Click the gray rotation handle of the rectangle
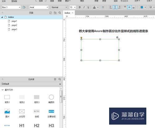This screenshot has height=128, width=155. [x=117, y=37]
